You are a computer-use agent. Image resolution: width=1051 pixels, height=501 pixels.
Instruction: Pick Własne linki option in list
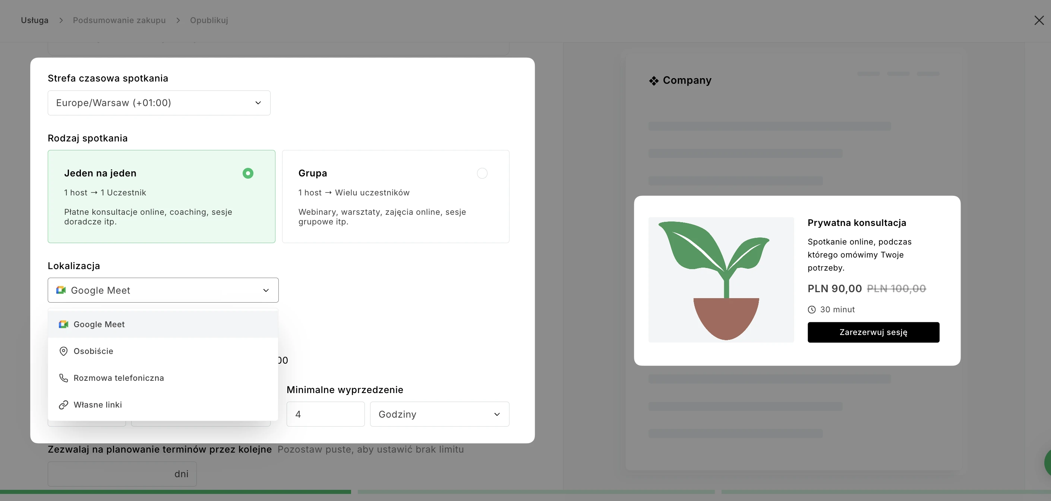point(98,405)
